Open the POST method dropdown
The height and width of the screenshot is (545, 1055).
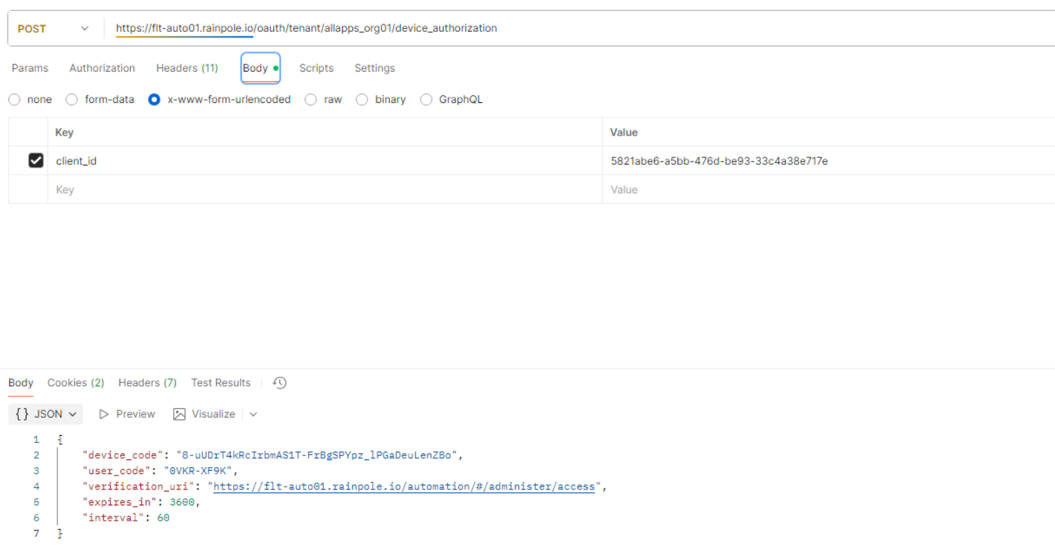point(53,29)
